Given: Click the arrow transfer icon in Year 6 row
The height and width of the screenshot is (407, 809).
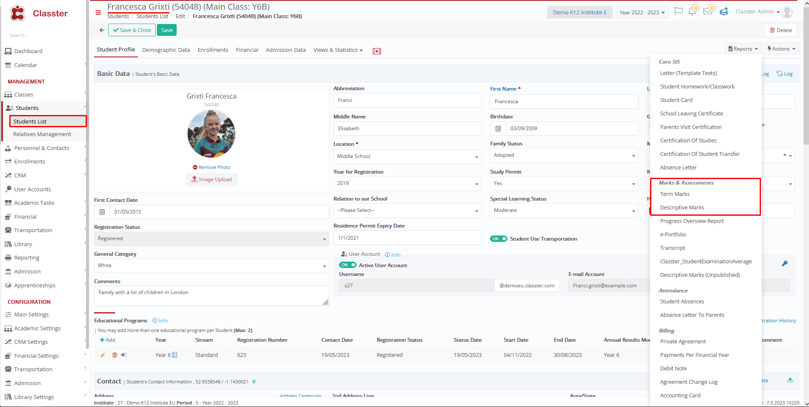Looking at the screenshot, I should tap(124, 355).
